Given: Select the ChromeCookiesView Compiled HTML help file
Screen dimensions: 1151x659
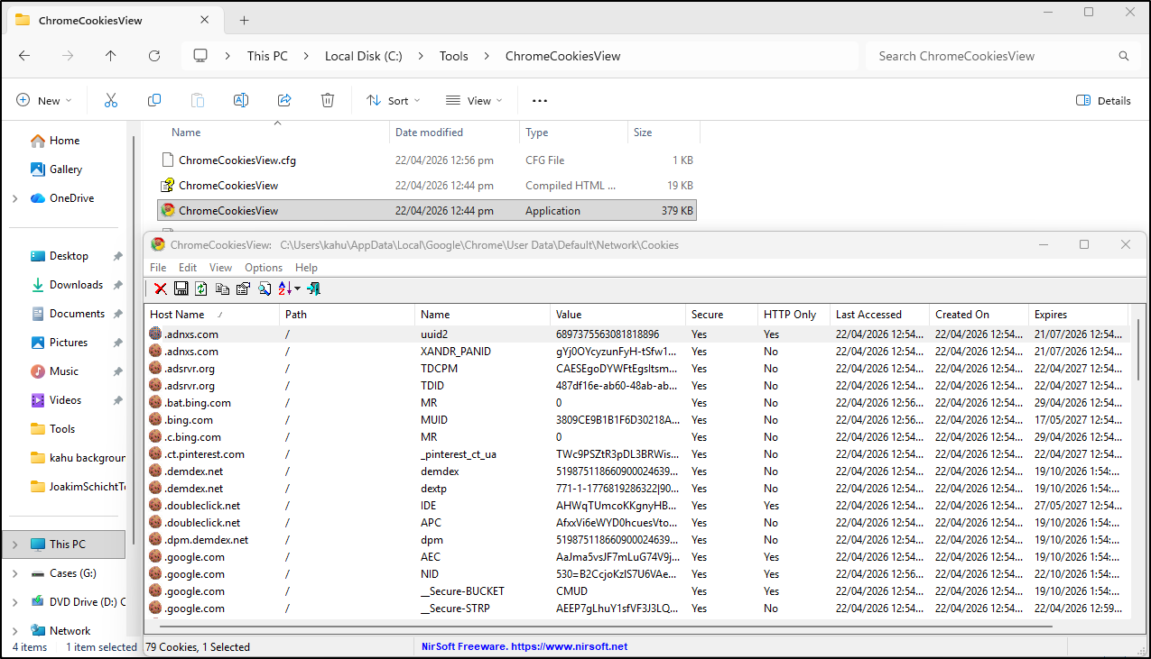Looking at the screenshot, I should pyautogui.click(x=428, y=186).
